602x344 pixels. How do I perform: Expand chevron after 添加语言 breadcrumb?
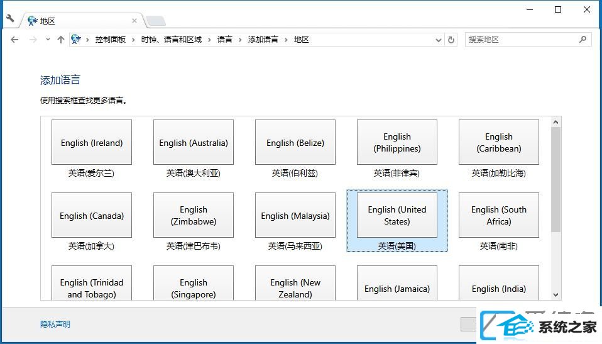coord(286,40)
